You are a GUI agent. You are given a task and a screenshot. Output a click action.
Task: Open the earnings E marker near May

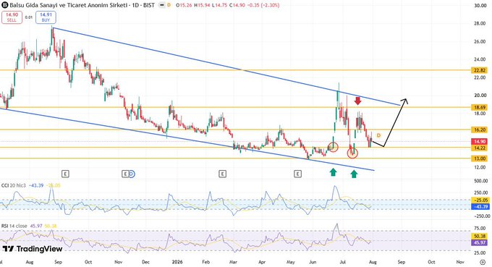point(298,174)
